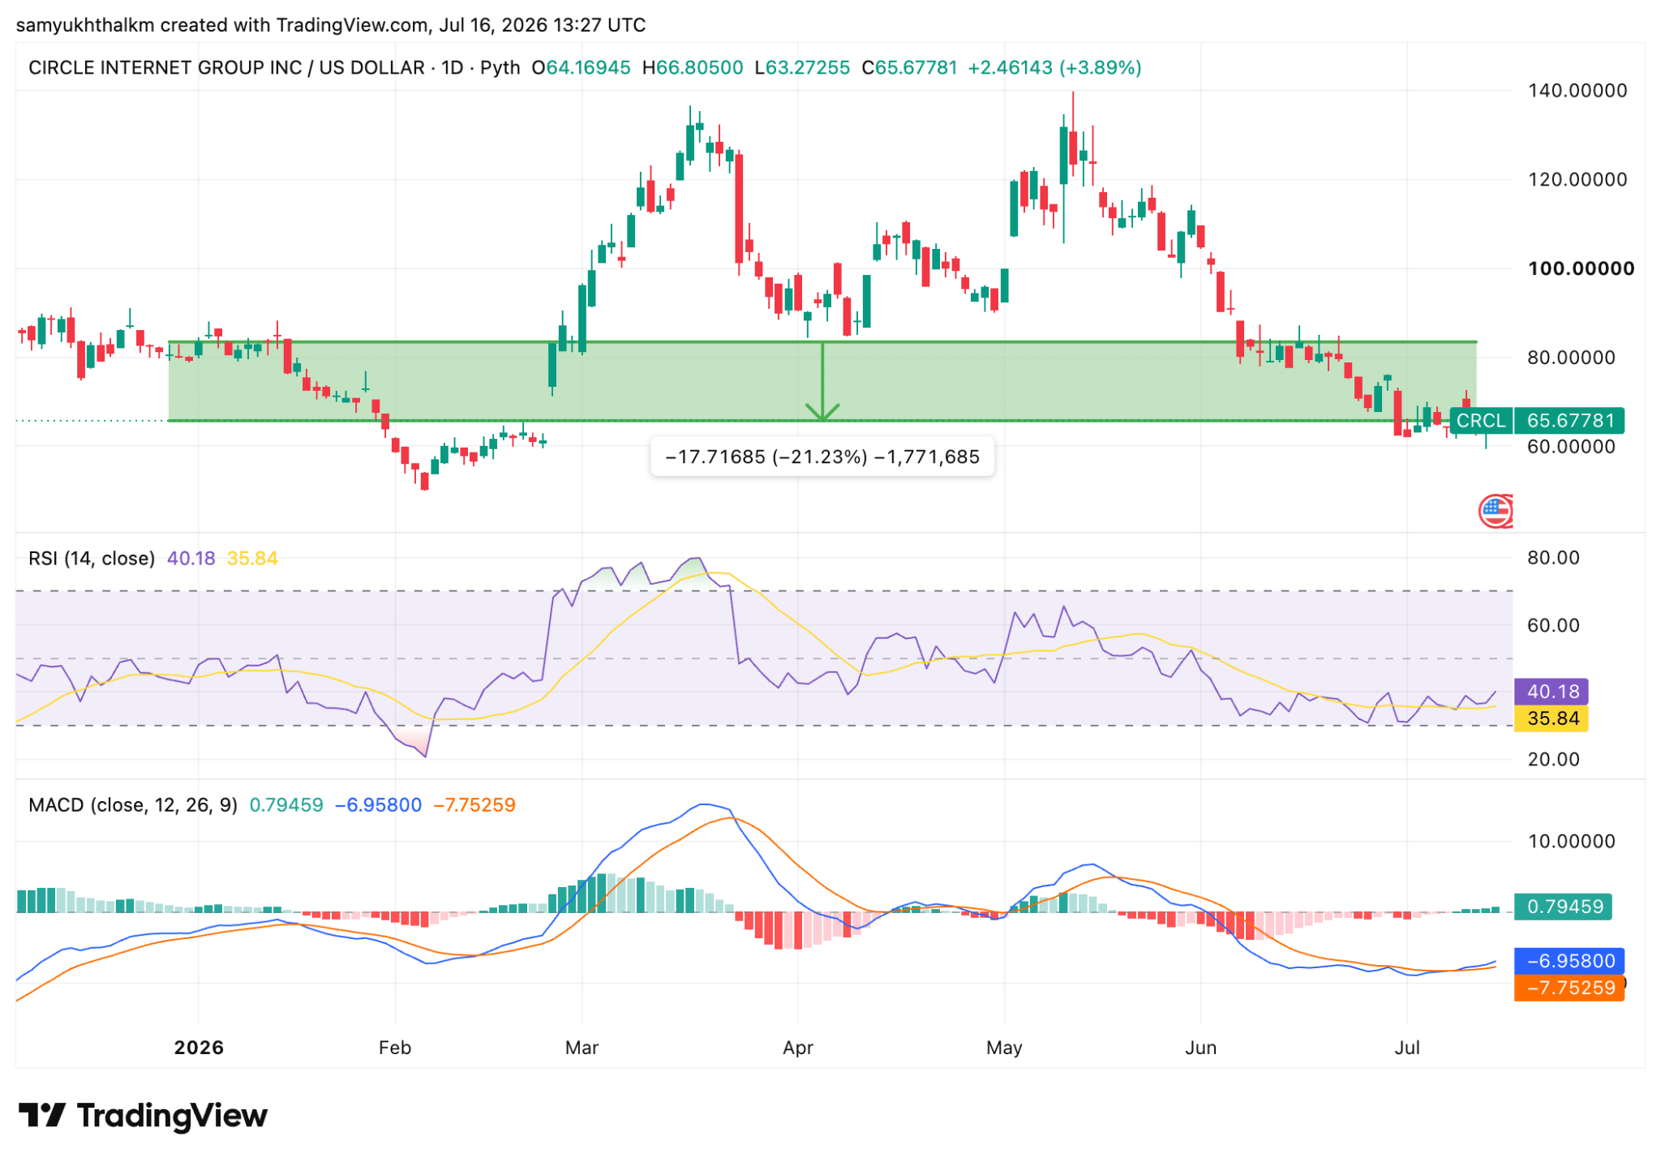Click the 120.00000 price axis label
This screenshot has height=1162, width=1661.
1577,179
